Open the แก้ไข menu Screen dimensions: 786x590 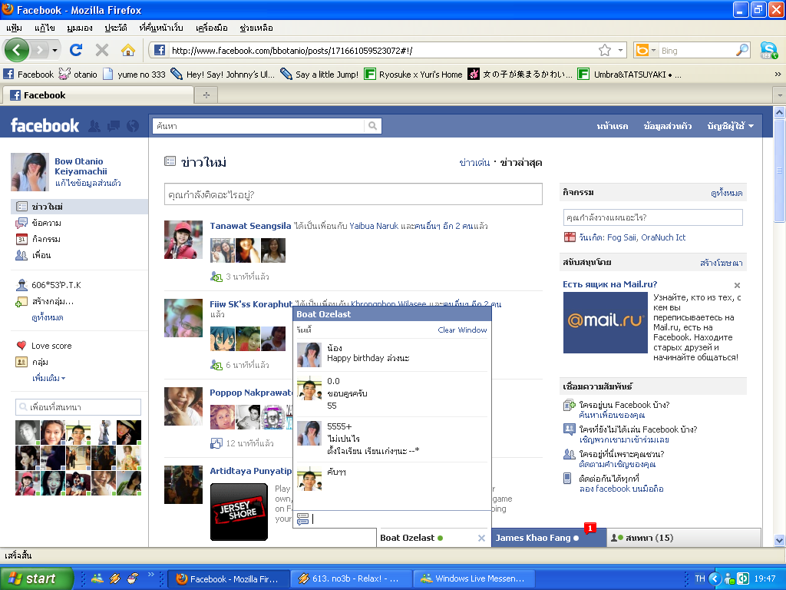click(45, 28)
